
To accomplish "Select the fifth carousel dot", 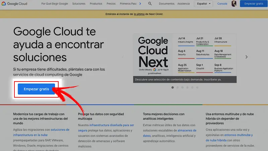I will [x=192, y=88].
